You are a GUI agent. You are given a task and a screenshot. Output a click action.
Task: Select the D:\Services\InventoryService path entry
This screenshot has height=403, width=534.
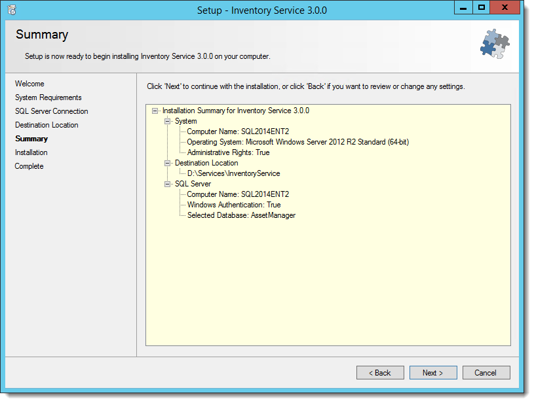point(234,173)
